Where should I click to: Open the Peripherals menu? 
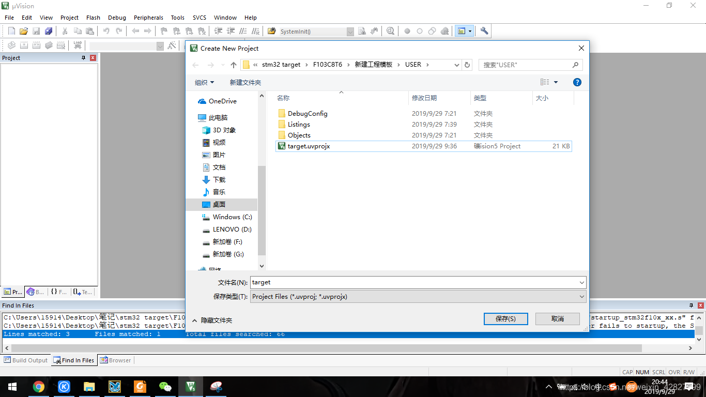pos(148,18)
